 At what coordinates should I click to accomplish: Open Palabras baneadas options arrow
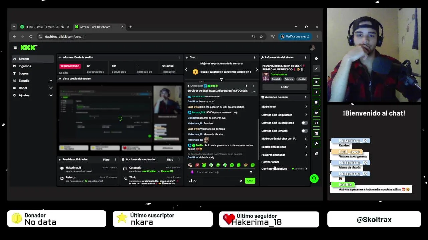306,155
